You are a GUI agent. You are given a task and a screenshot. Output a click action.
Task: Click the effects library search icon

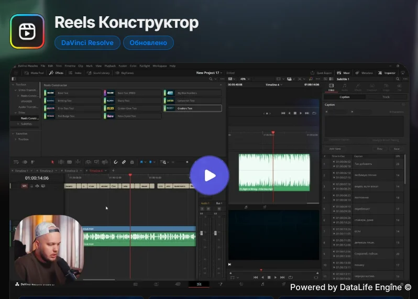[211, 79]
